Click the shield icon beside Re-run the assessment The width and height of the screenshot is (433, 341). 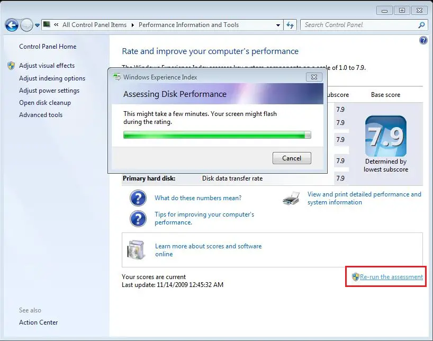coord(355,276)
